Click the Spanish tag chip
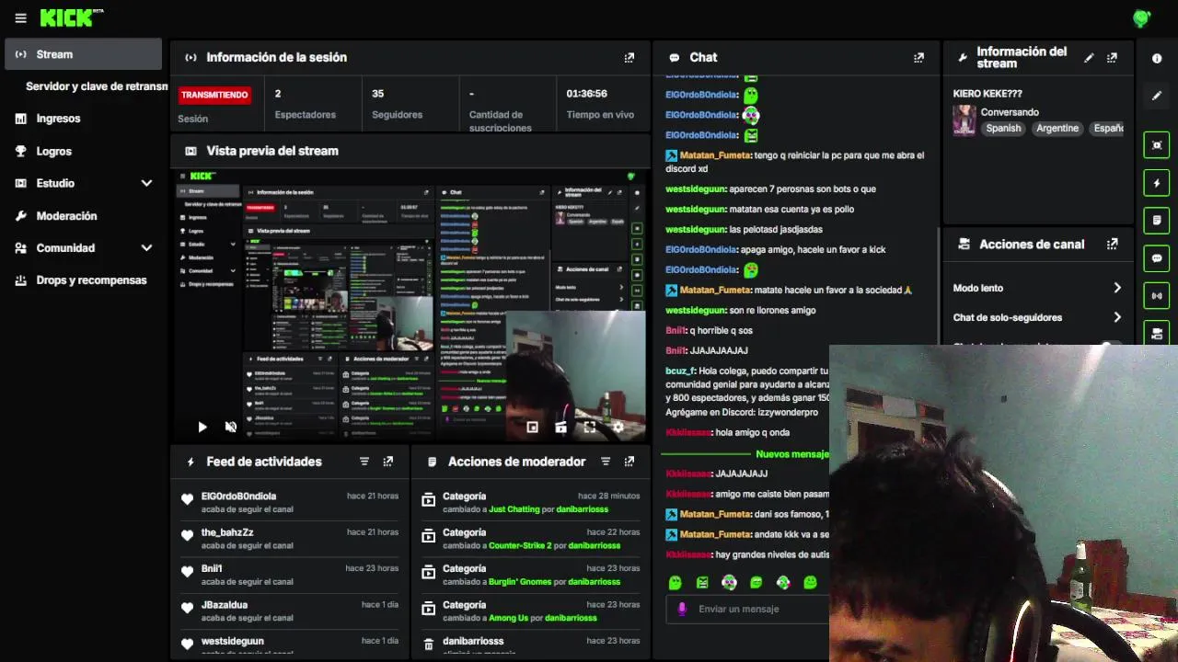Image resolution: width=1178 pixels, height=662 pixels. click(1003, 129)
